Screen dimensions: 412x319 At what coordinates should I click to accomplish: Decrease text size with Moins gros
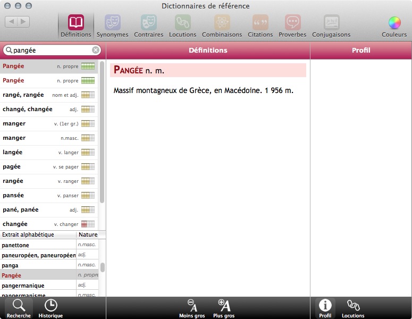[192, 308]
